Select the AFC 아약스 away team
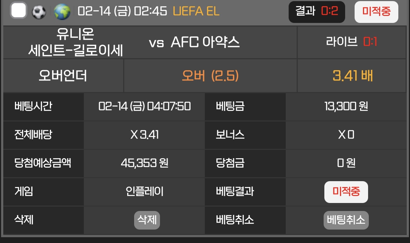Image resolution: width=410 pixels, height=243 pixels. pyautogui.click(x=205, y=43)
